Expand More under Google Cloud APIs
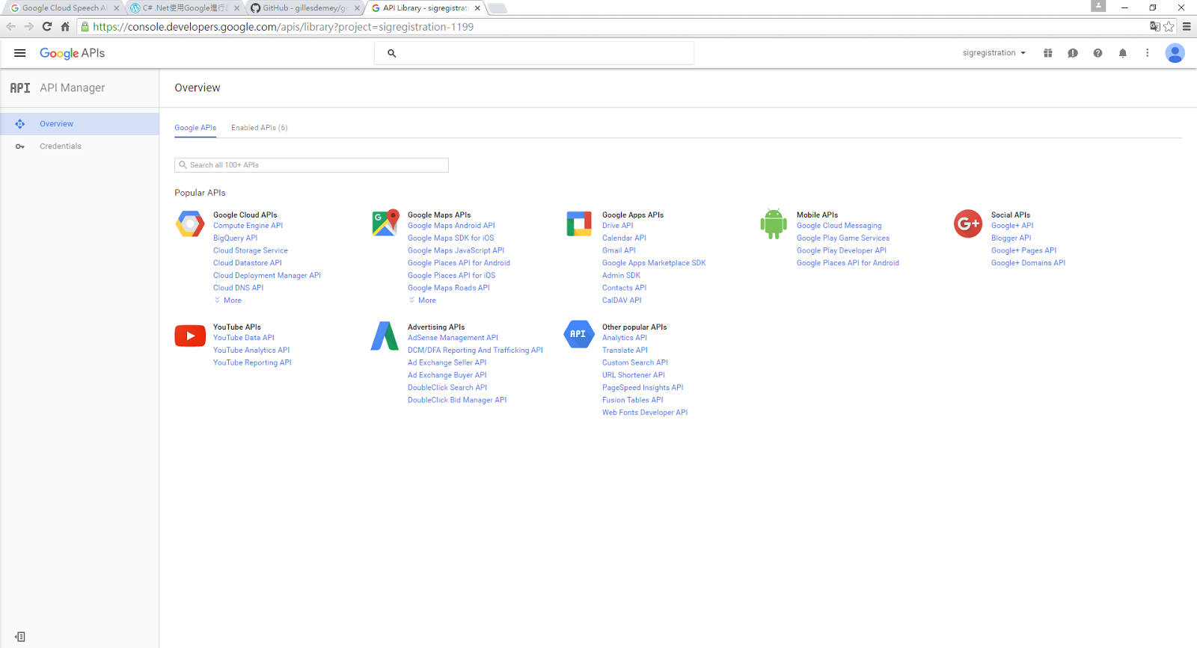The width and height of the screenshot is (1197, 648). pos(228,300)
